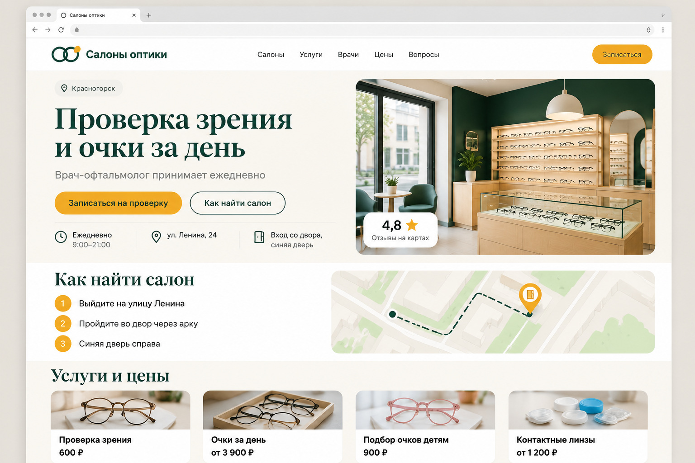Open the Врачи navigation item
The width and height of the screenshot is (695, 463).
tap(348, 55)
